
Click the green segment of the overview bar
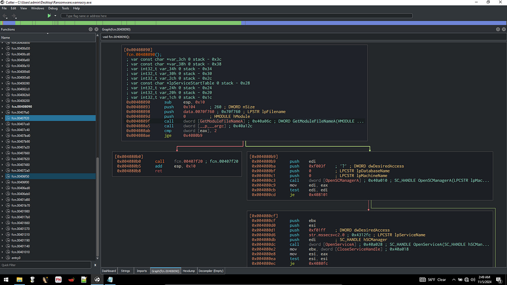tap(124, 23)
